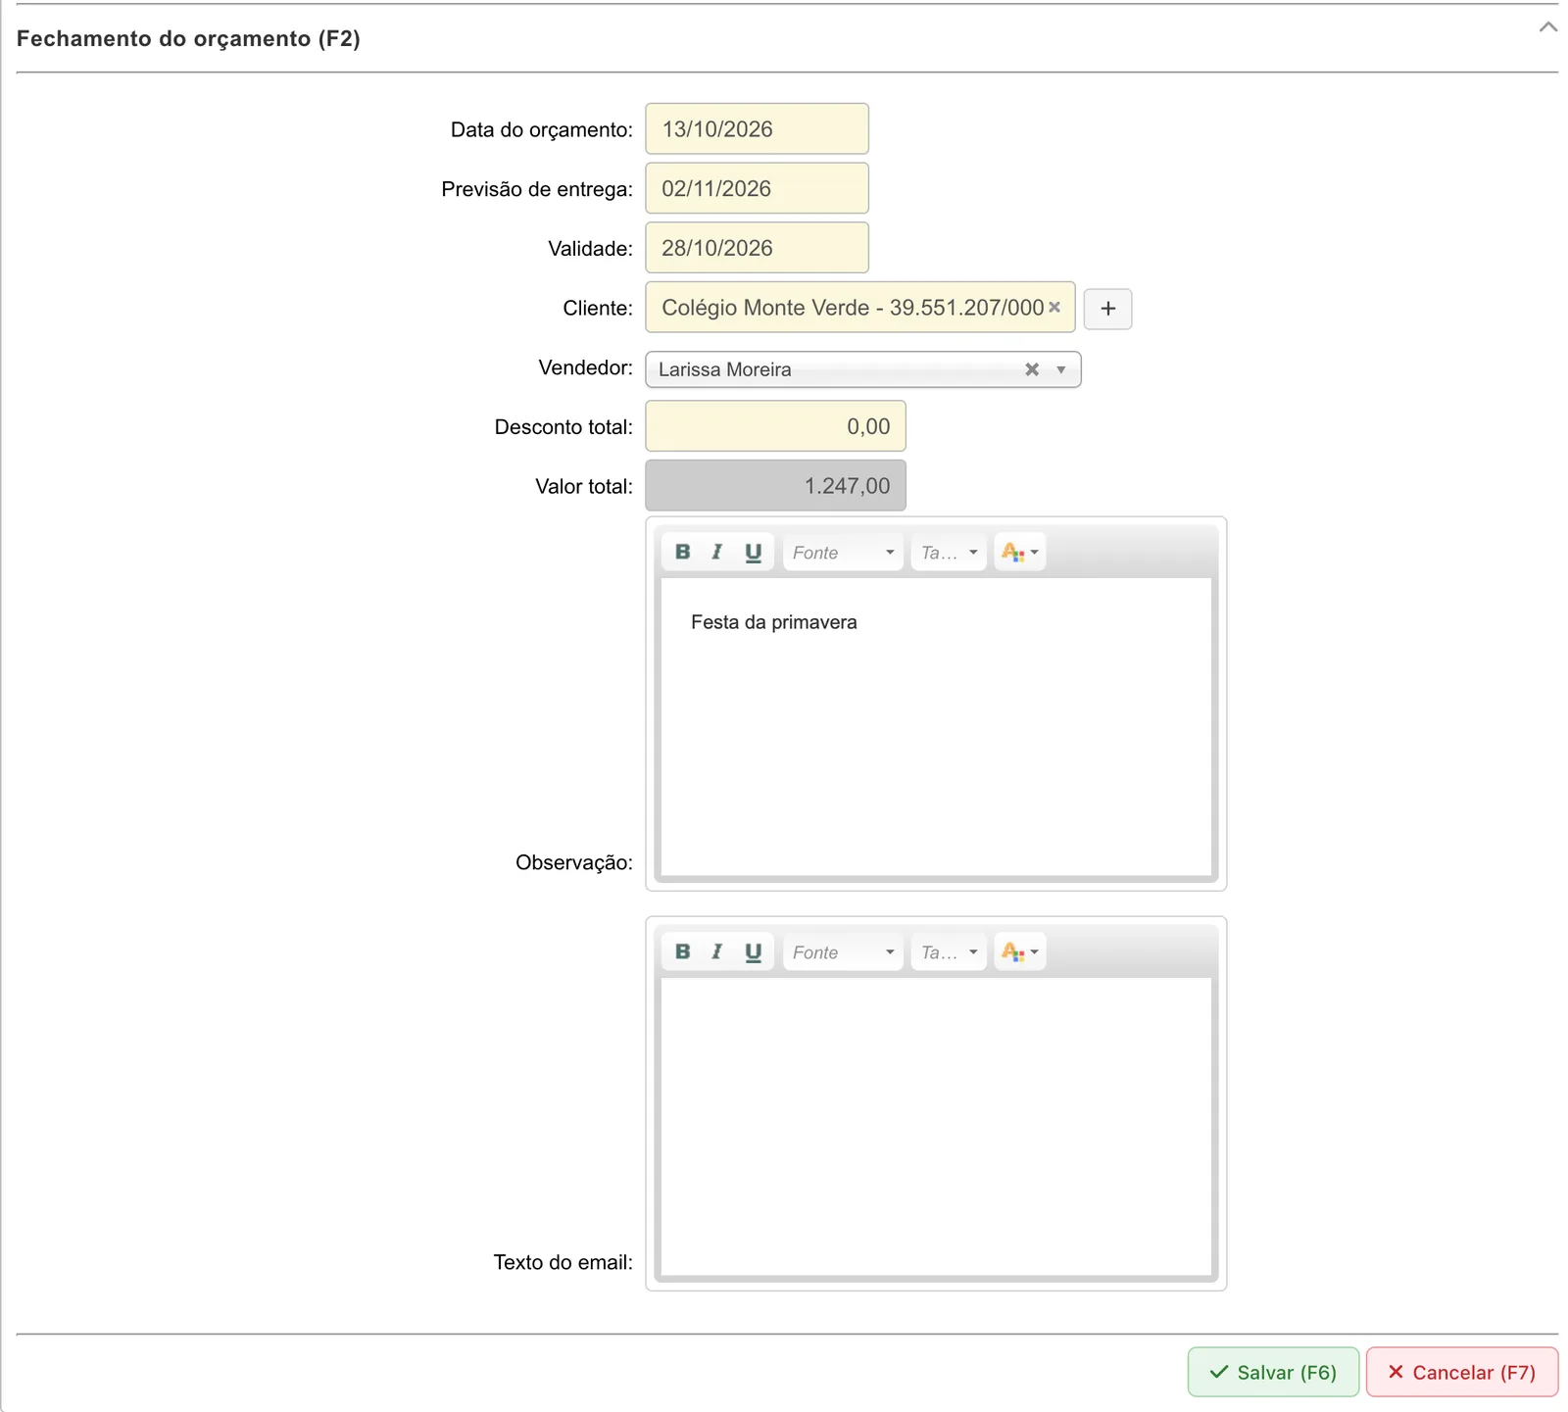Click into the Observação text area
This screenshot has height=1412, width=1568.
pos(936,727)
